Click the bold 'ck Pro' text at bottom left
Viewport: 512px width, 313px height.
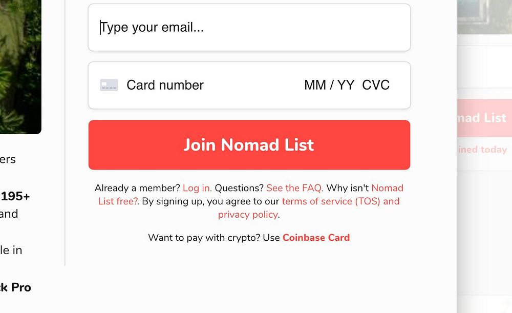point(15,287)
